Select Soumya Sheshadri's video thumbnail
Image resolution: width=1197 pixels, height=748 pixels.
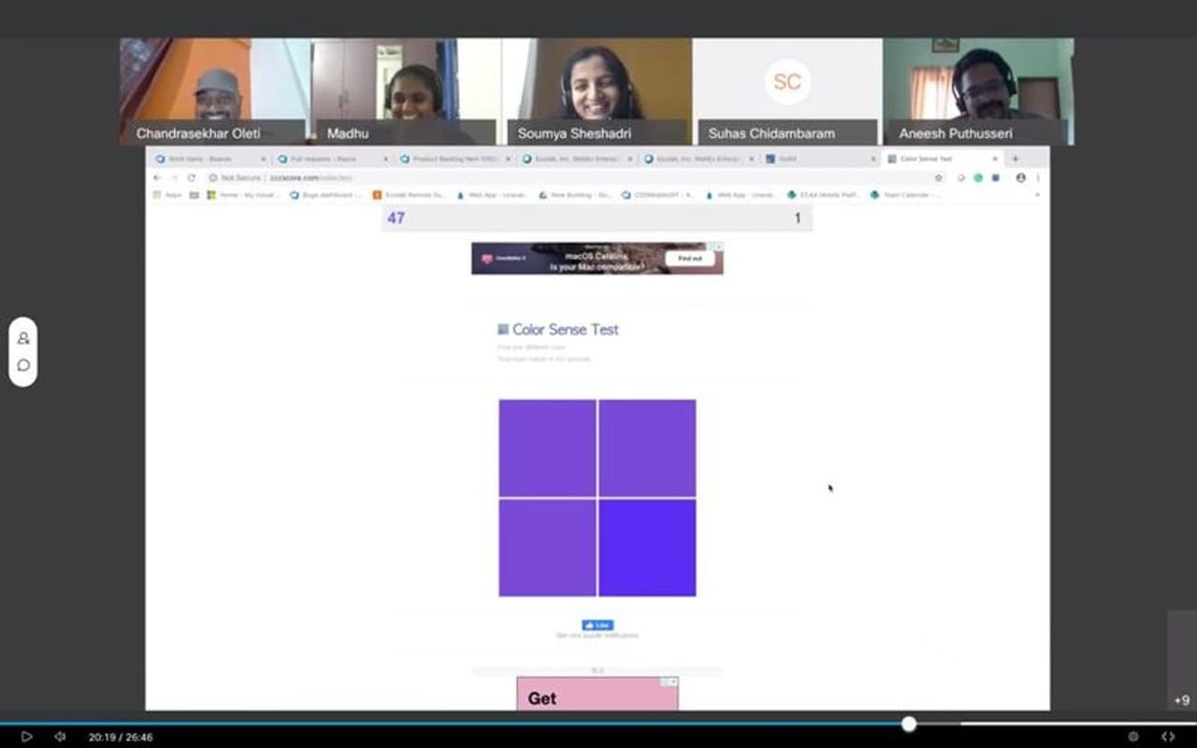coord(597,92)
